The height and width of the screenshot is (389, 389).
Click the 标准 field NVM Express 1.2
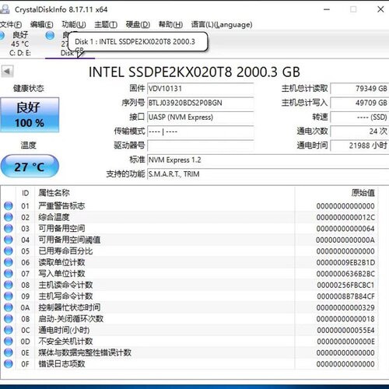click(268, 159)
